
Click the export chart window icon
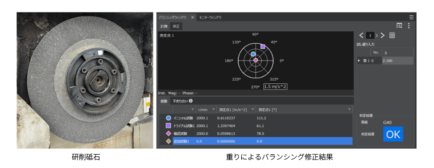coord(399,26)
